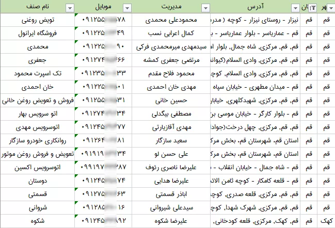The width and height of the screenshot is (335, 228).
Task: Select cell اتو سرویس بهار
Action: [37, 114]
